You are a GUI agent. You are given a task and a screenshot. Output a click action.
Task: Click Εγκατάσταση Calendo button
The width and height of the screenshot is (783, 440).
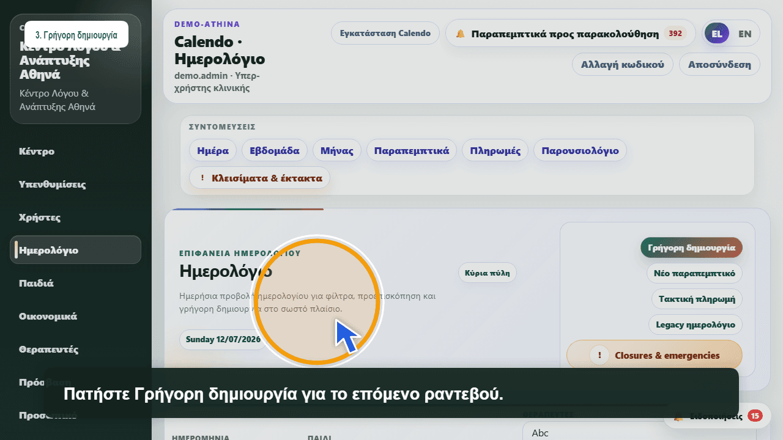pyautogui.click(x=385, y=33)
